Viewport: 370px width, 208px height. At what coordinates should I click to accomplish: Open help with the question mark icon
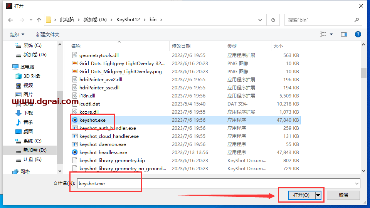(x=358, y=34)
